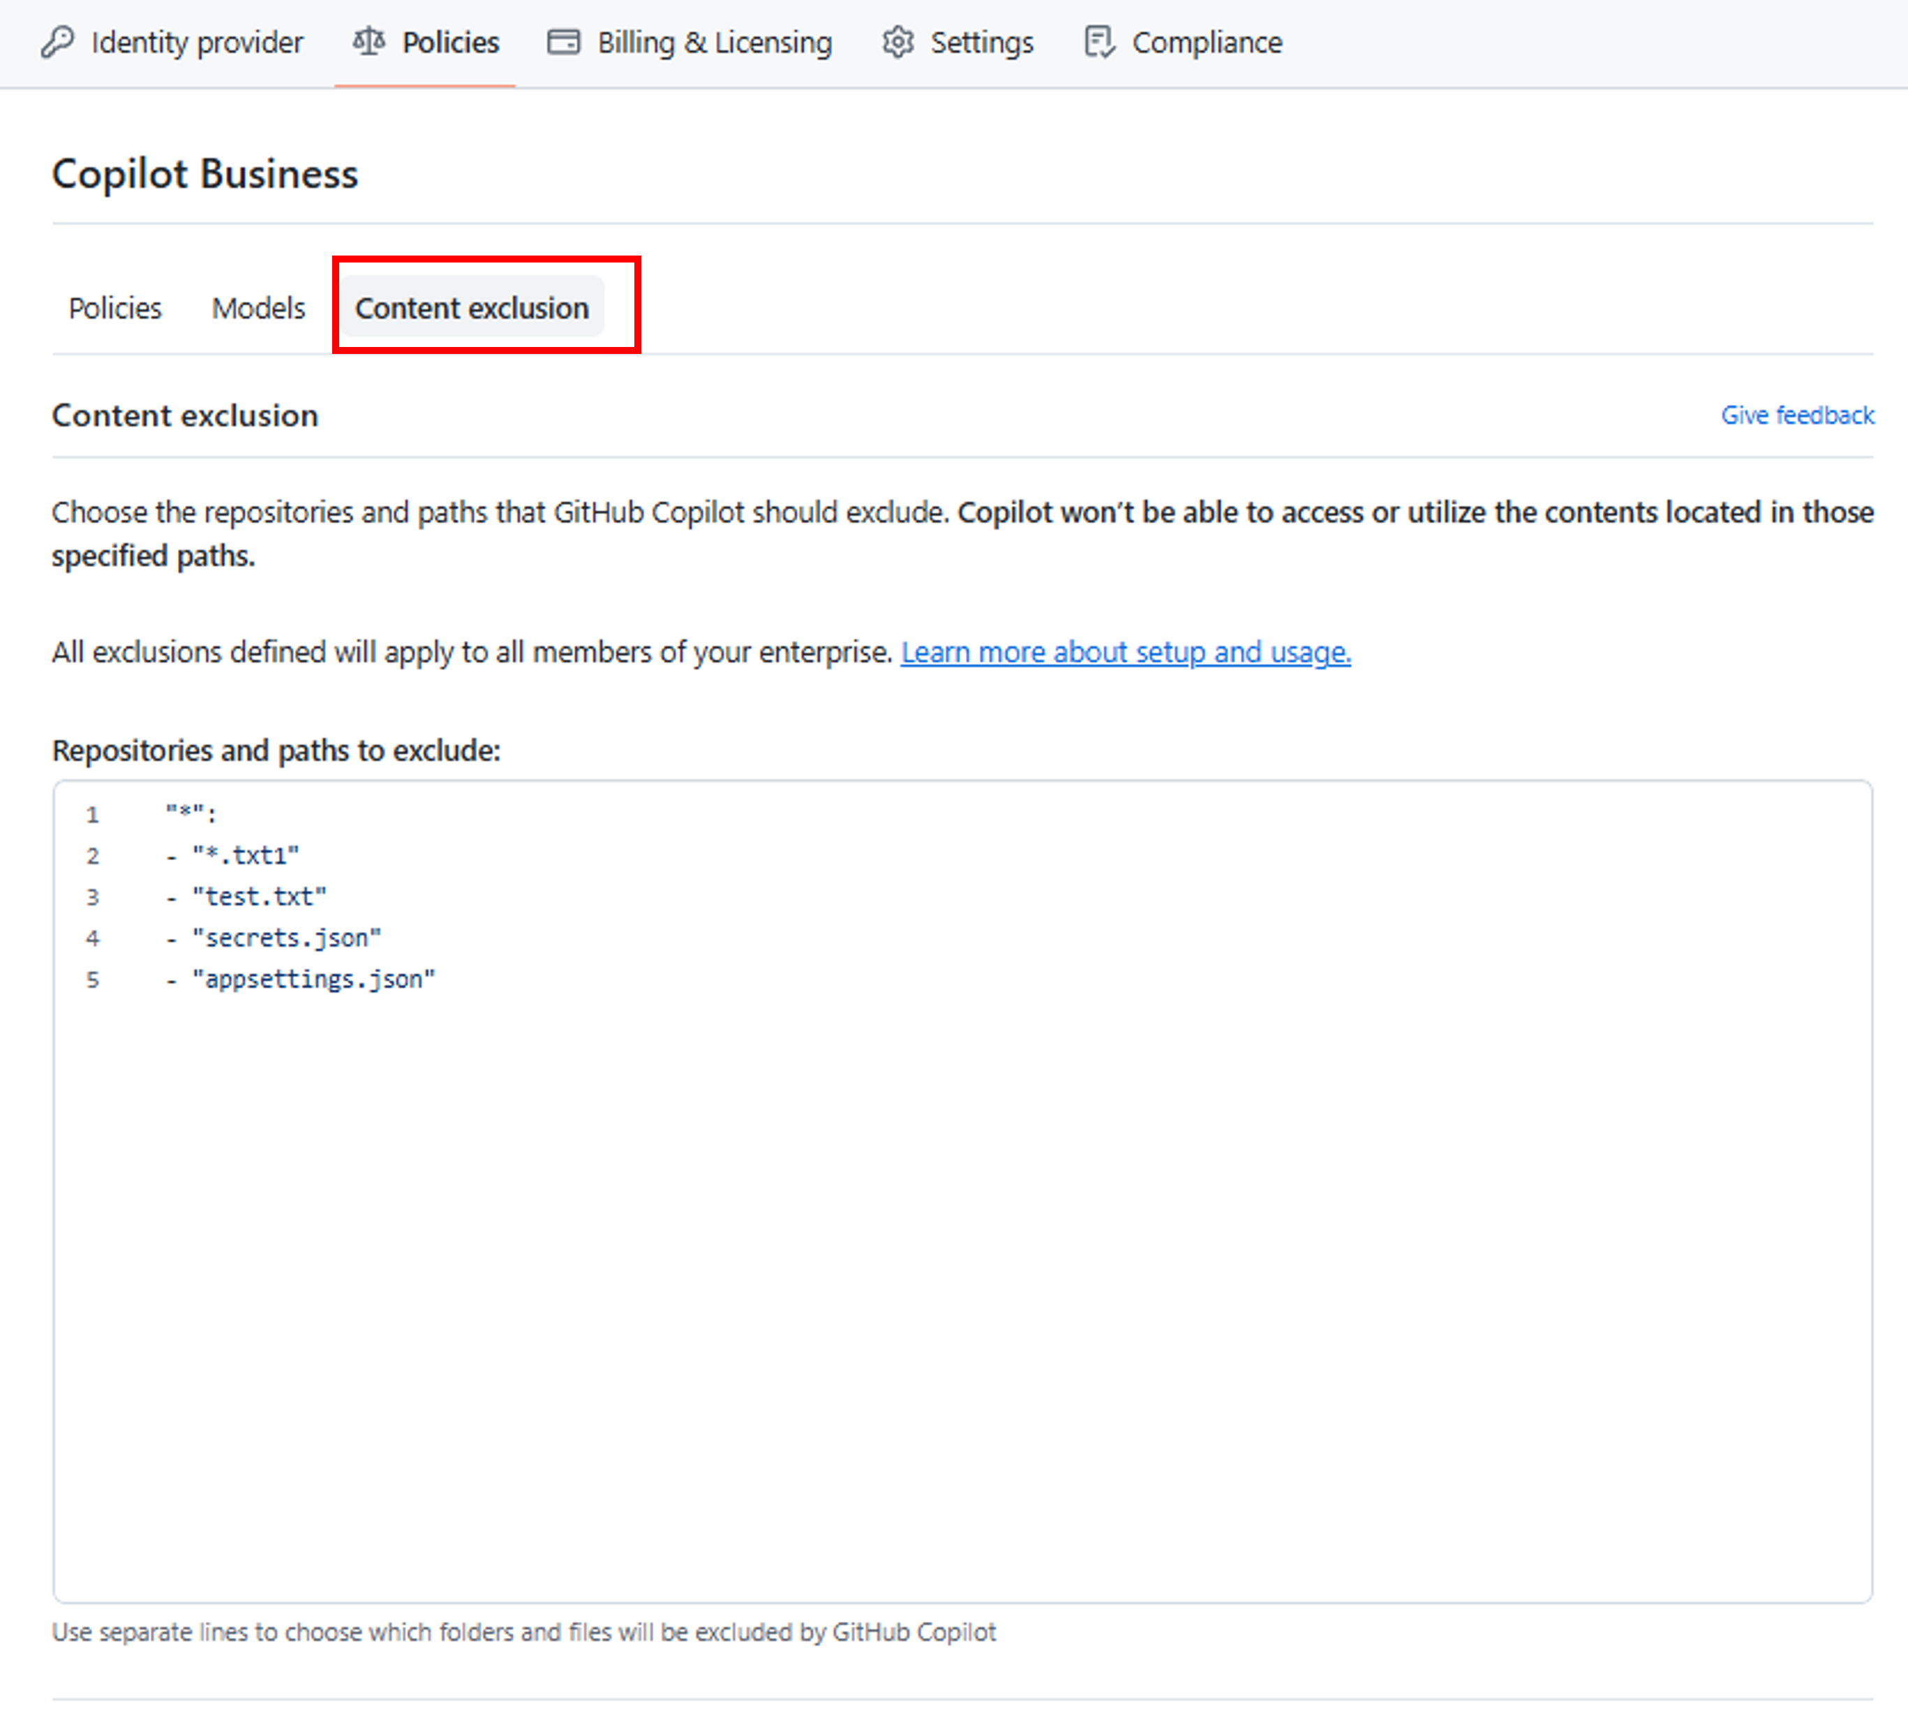The image size is (1908, 1728).
Task: Click the "appsettings.json" entry on line 5
Action: point(314,979)
